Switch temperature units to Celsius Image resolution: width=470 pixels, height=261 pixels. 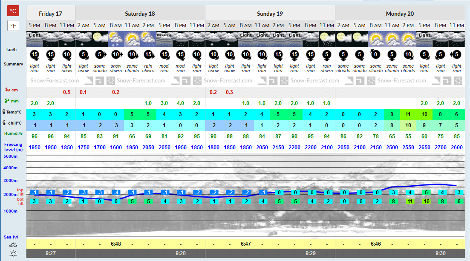pyautogui.click(x=13, y=11)
